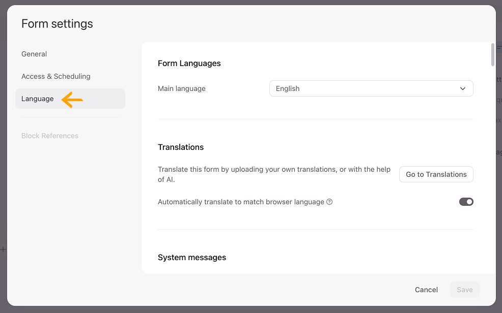Click the Form settings dialog title
The height and width of the screenshot is (313, 502).
57,24
